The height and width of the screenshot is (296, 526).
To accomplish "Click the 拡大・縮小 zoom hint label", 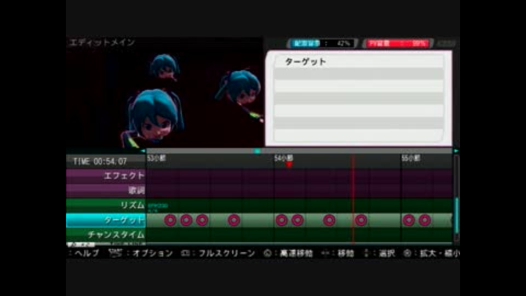I will pos(440,253).
